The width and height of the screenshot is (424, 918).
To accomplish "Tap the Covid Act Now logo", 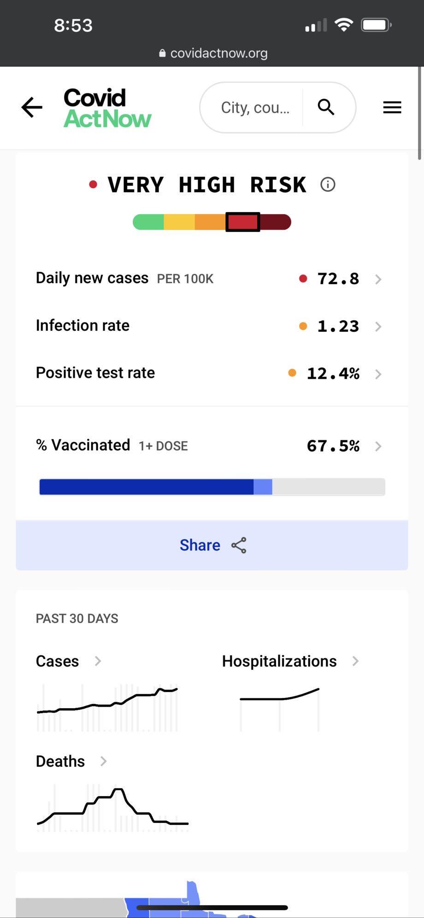I will coord(107,108).
